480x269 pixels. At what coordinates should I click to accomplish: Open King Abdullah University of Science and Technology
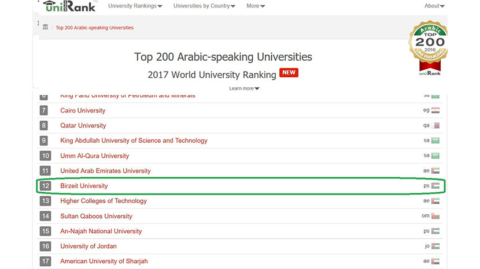click(x=134, y=141)
